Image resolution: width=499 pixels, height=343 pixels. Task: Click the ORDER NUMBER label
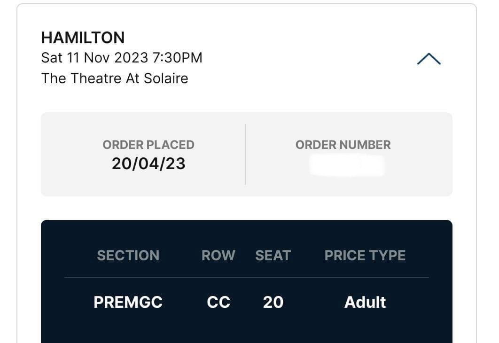pos(343,145)
